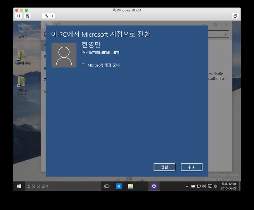Open the Action Center notifications icon
The width and height of the screenshot is (254, 210).
210,186
